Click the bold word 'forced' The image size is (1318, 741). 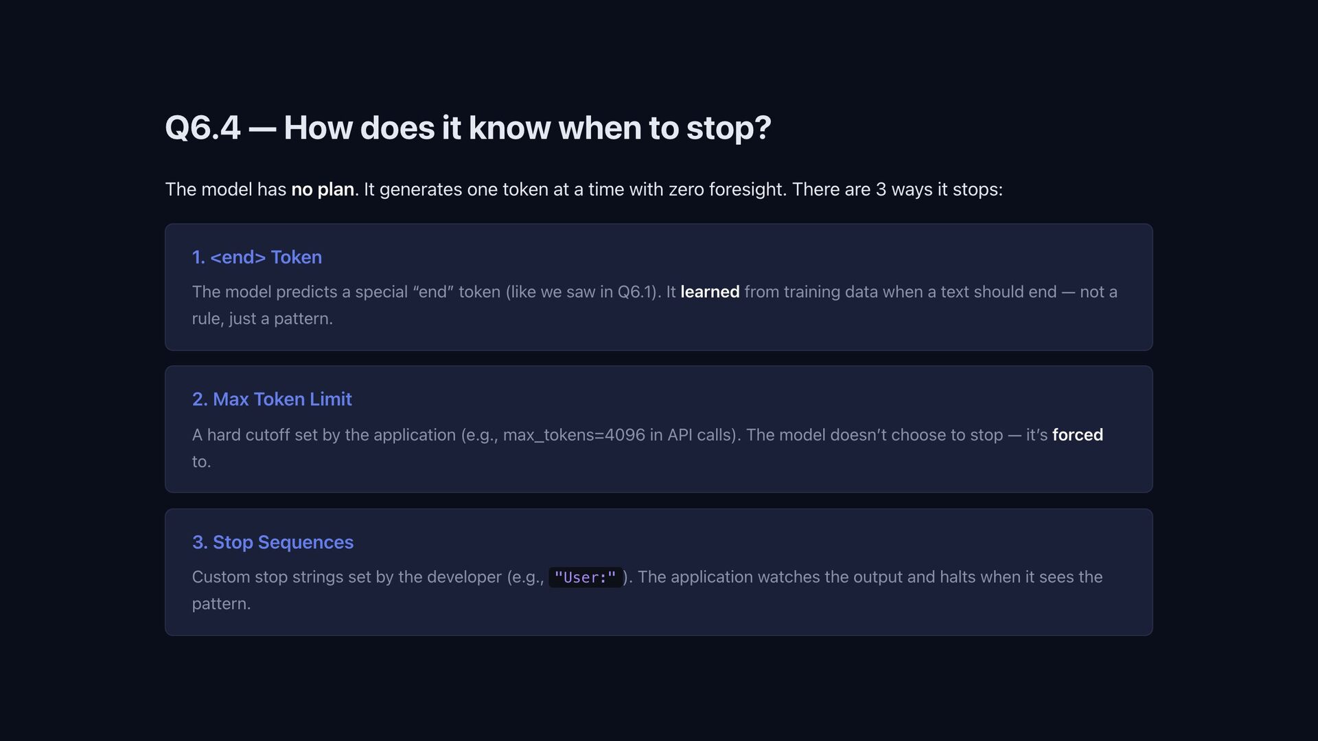click(x=1078, y=435)
